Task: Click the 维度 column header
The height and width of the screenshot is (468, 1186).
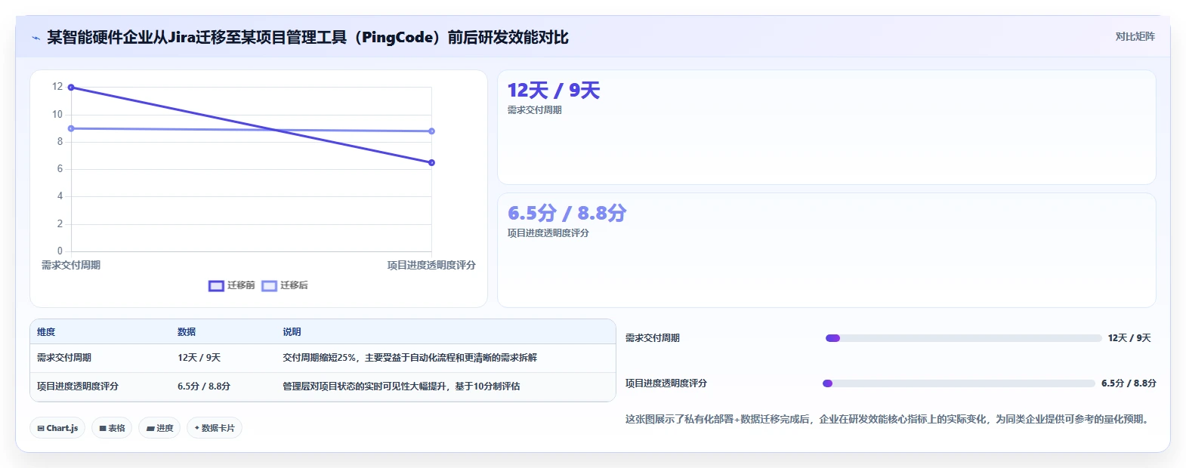Action: point(46,332)
